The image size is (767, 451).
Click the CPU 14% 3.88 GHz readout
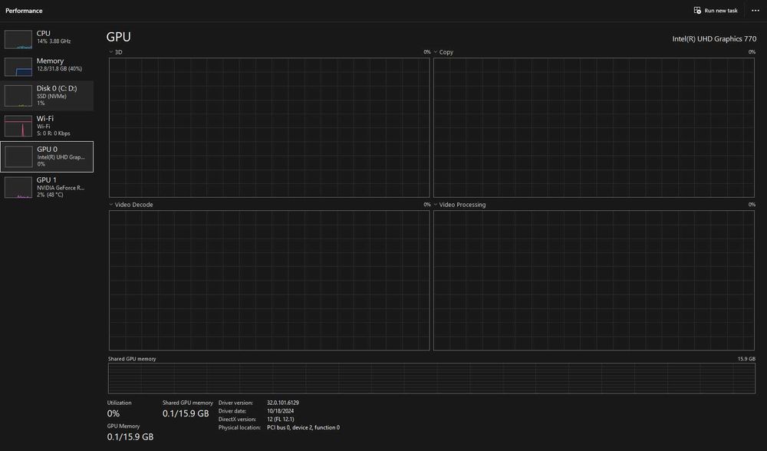pyautogui.click(x=54, y=41)
